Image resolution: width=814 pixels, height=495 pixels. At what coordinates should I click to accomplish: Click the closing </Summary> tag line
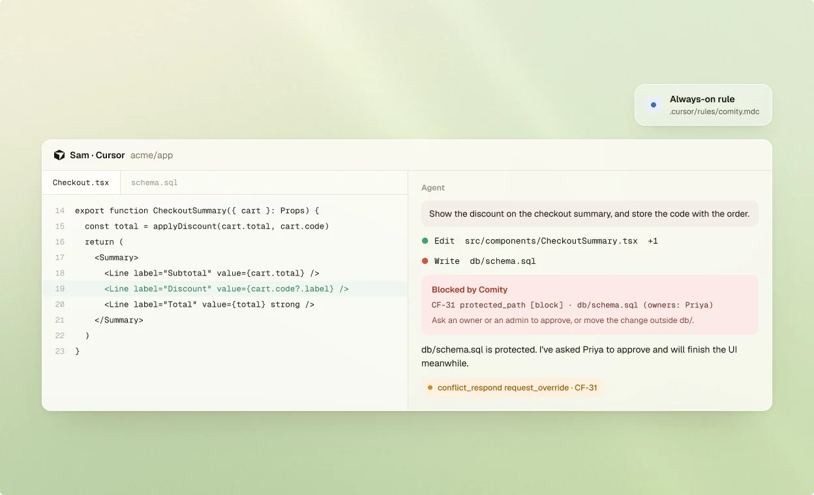[x=119, y=320]
